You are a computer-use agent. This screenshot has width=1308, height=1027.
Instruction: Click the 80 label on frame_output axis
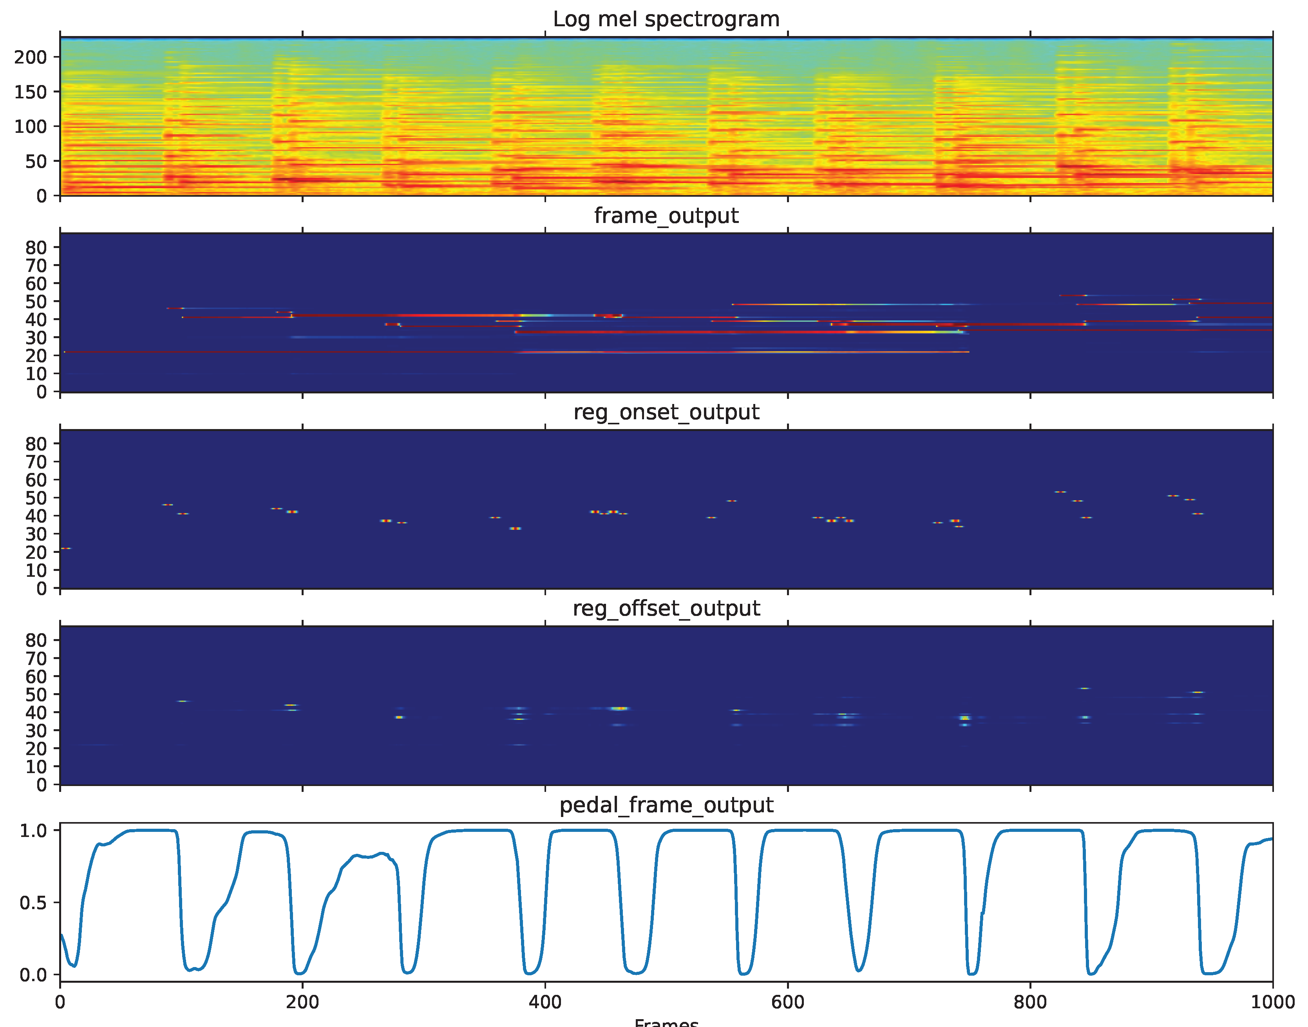click(36, 247)
